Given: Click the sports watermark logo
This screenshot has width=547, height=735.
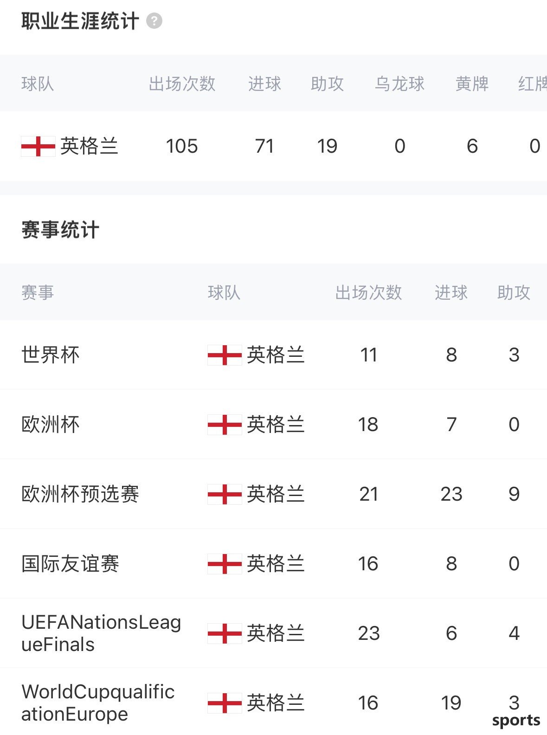Looking at the screenshot, I should pos(516,721).
